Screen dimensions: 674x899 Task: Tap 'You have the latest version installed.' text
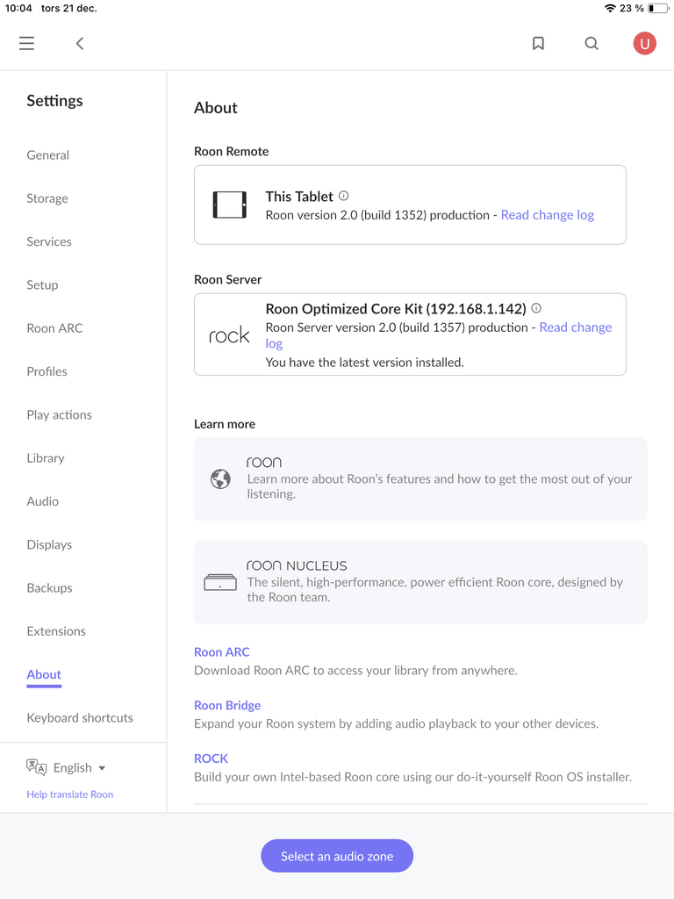coord(364,363)
